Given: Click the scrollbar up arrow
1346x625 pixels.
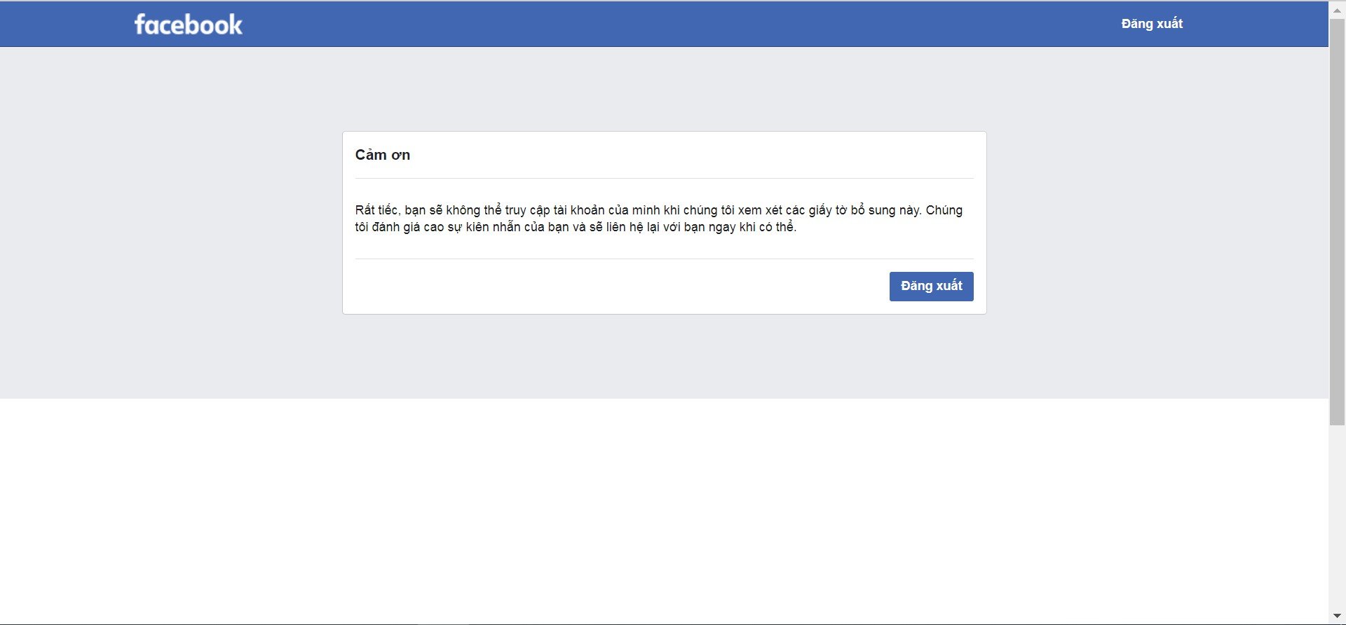Looking at the screenshot, I should pos(1337,11).
